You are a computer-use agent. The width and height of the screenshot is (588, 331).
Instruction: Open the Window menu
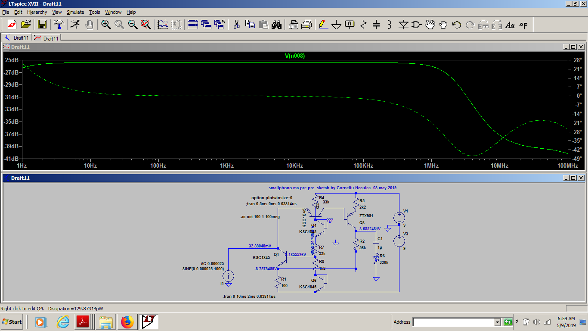coord(113,12)
